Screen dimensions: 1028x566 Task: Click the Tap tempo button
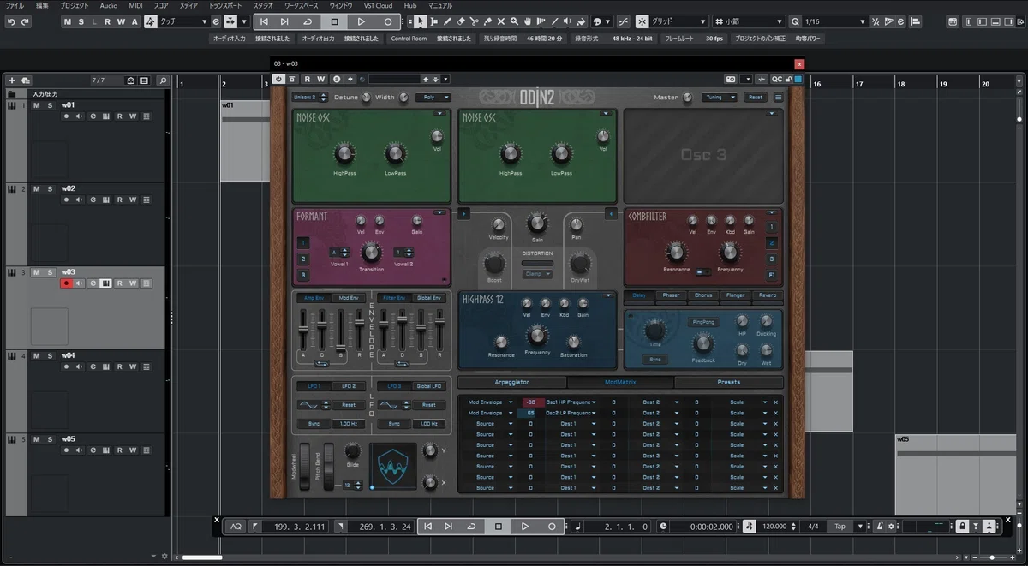pos(840,527)
